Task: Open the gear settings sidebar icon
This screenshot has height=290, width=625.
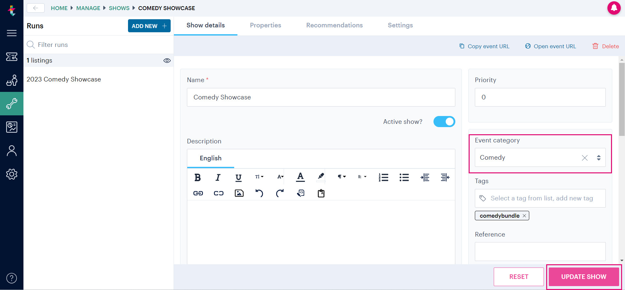Action: pos(12,174)
